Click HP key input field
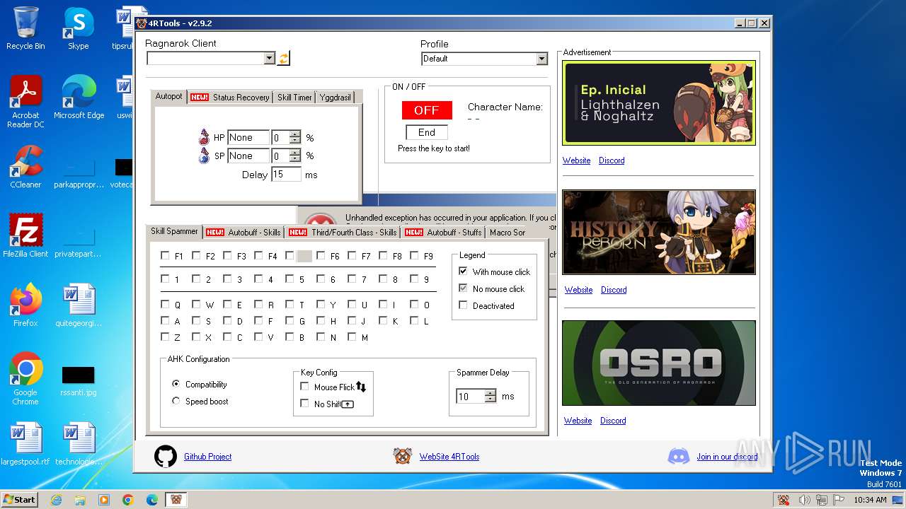The height and width of the screenshot is (509, 906). coord(248,137)
